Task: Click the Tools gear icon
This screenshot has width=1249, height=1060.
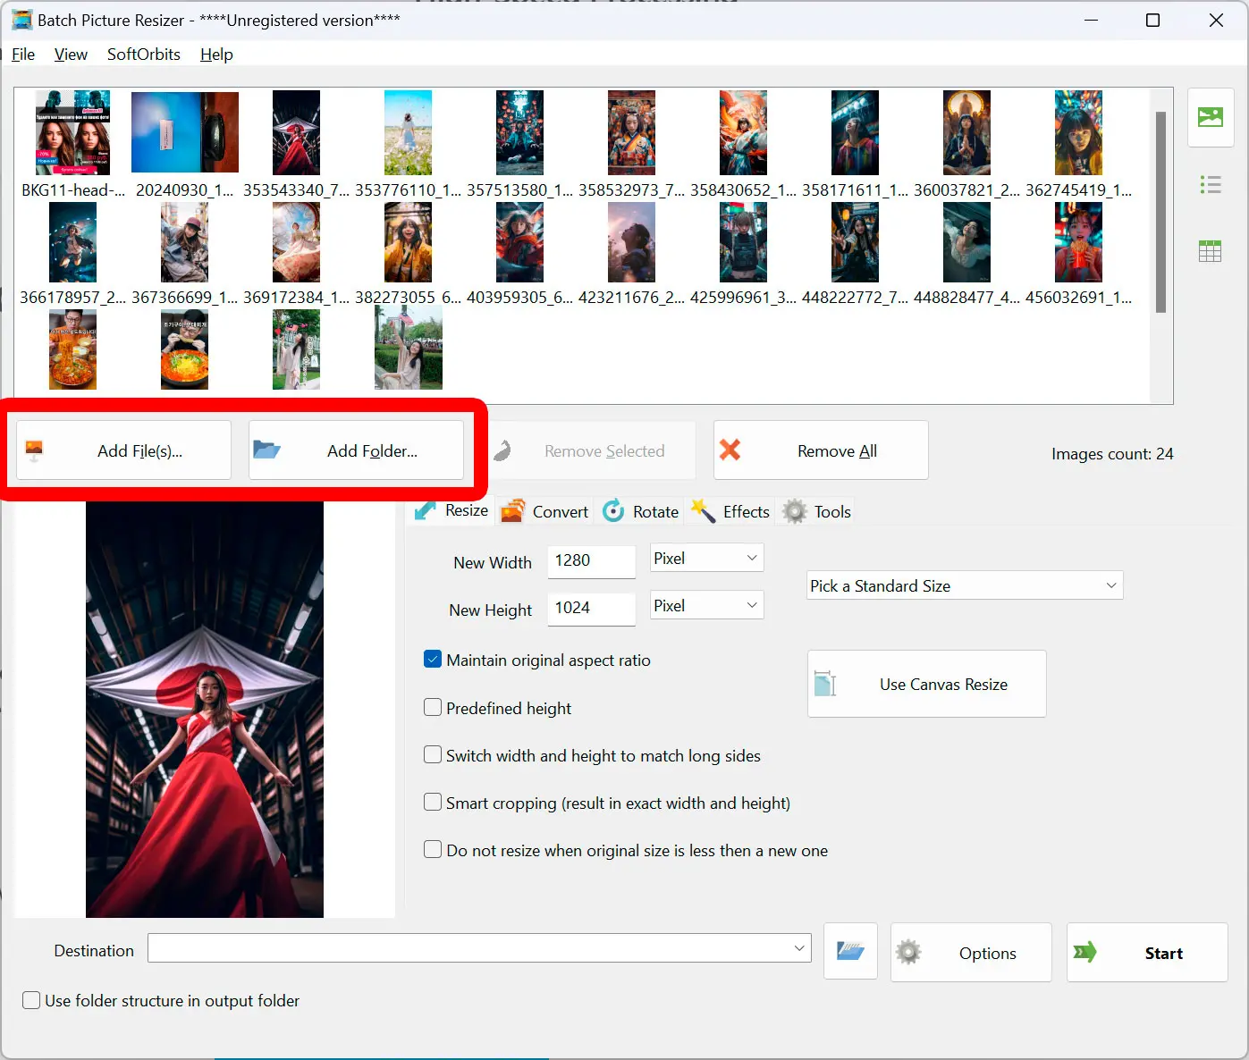Action: (x=794, y=510)
